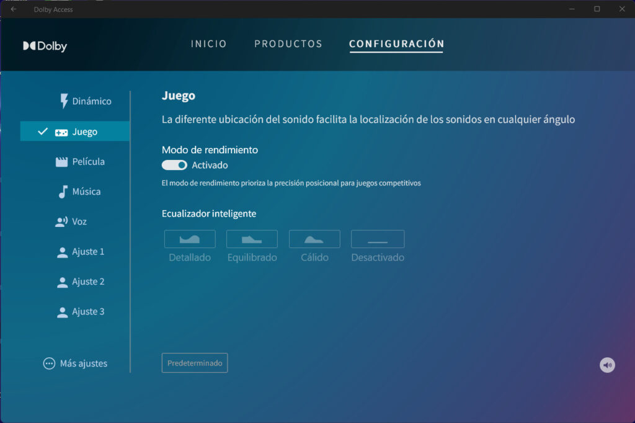Select the Dinámico lightning bolt profile
The image size is (635, 423).
85,101
